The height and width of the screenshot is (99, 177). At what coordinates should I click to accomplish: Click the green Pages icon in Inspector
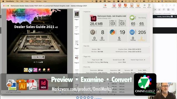[132, 18]
